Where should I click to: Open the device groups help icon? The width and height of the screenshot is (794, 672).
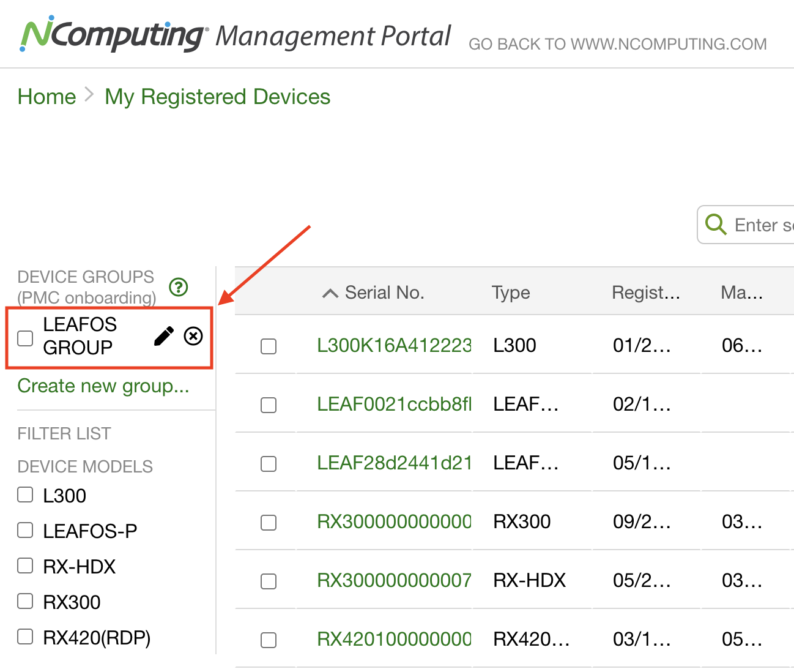pyautogui.click(x=179, y=286)
